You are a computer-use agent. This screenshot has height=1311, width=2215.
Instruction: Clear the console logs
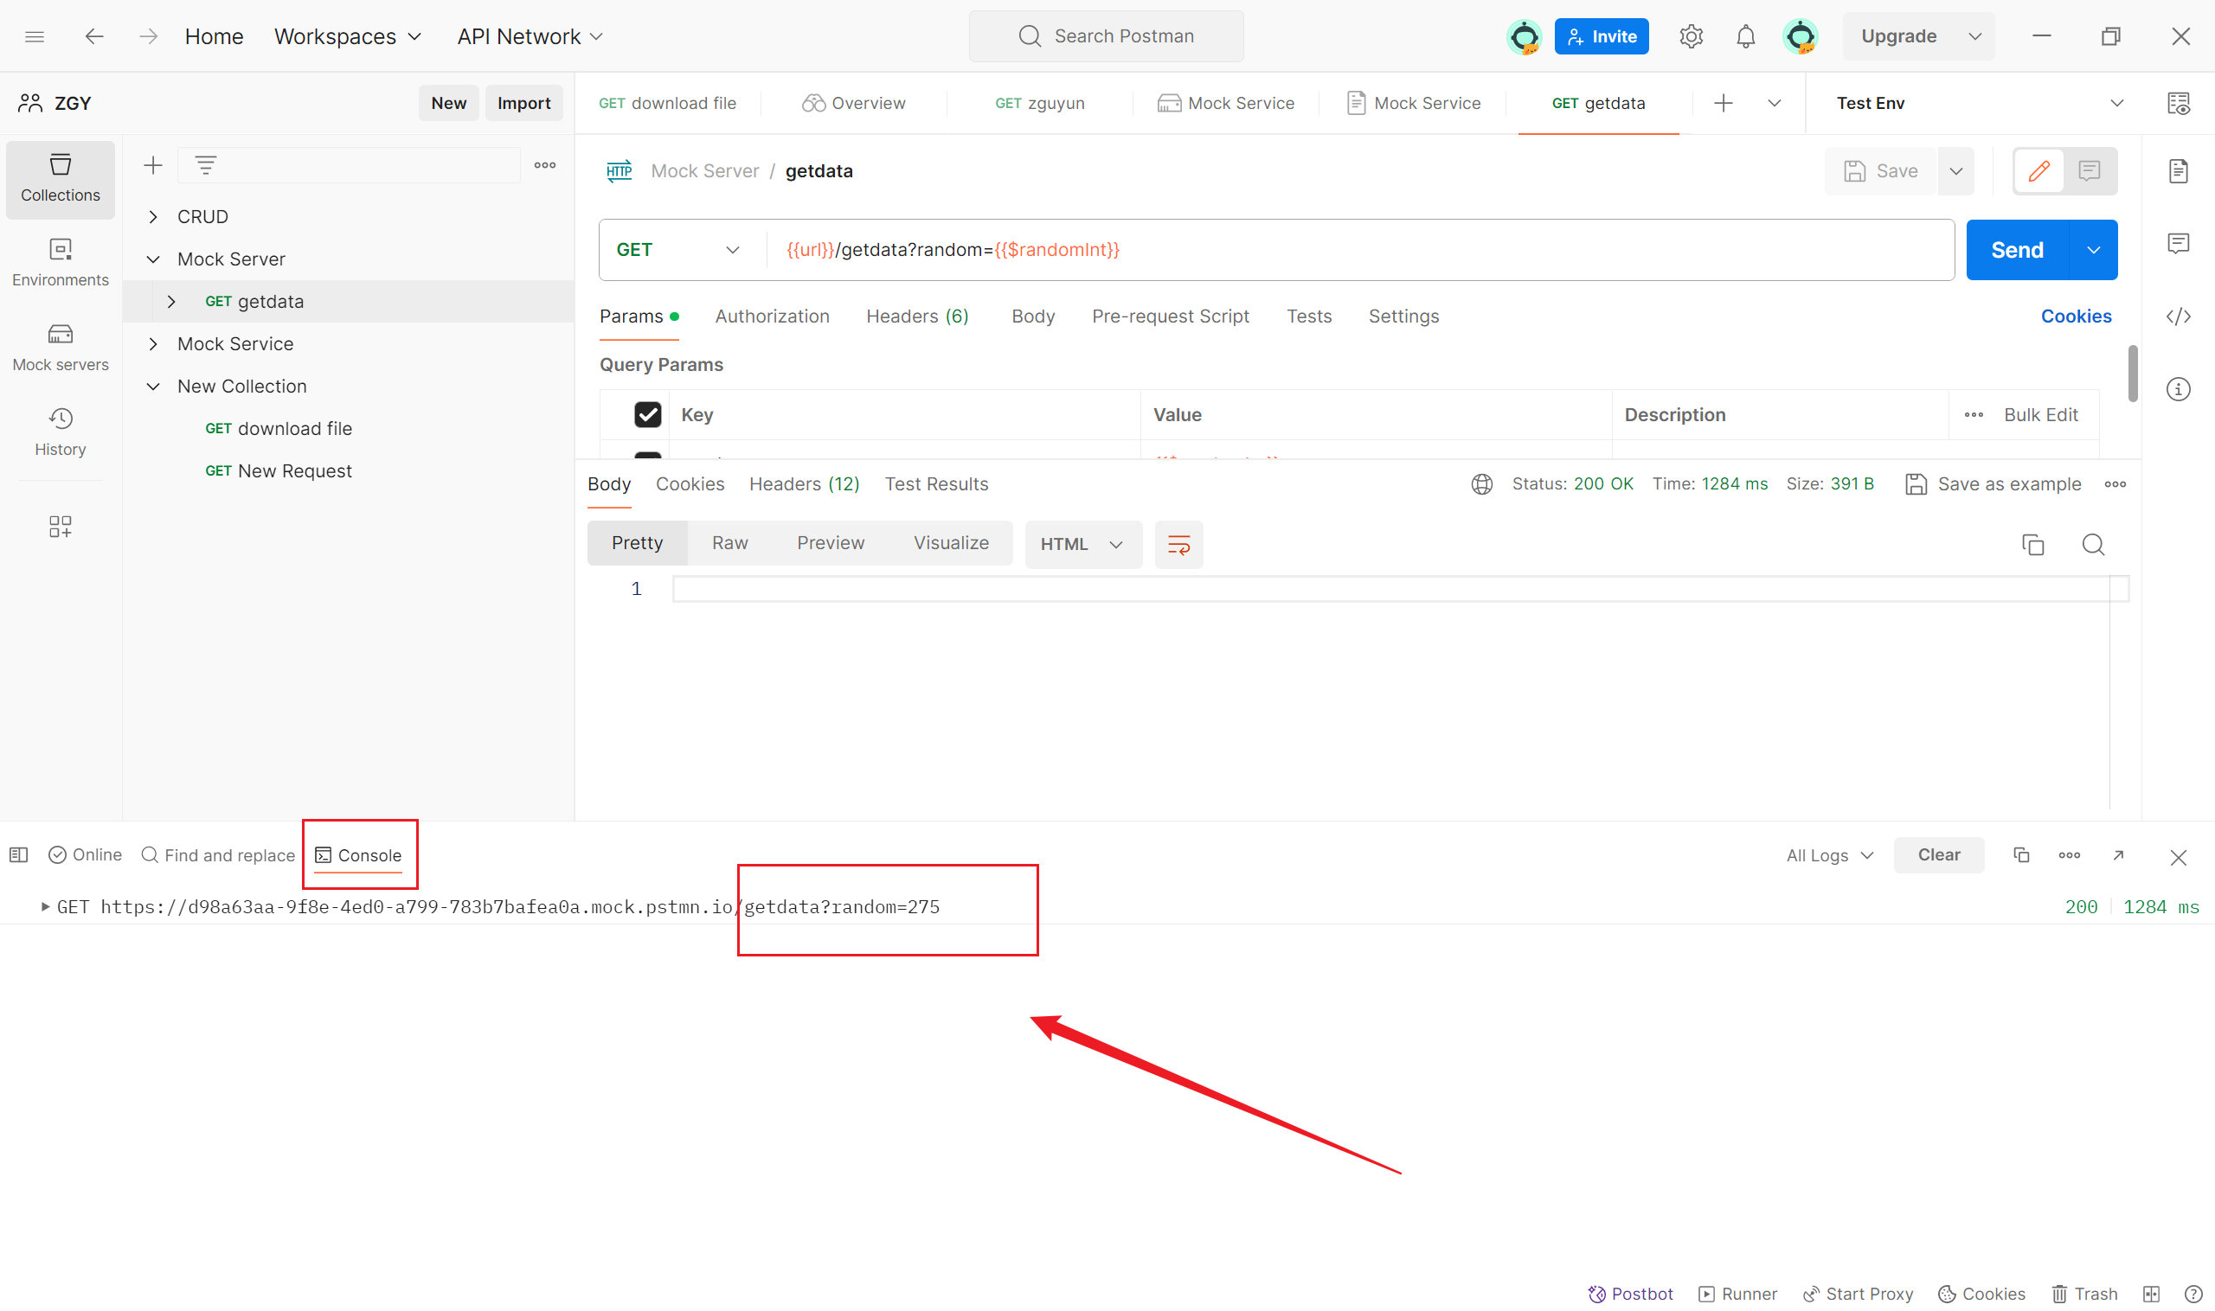point(1938,855)
